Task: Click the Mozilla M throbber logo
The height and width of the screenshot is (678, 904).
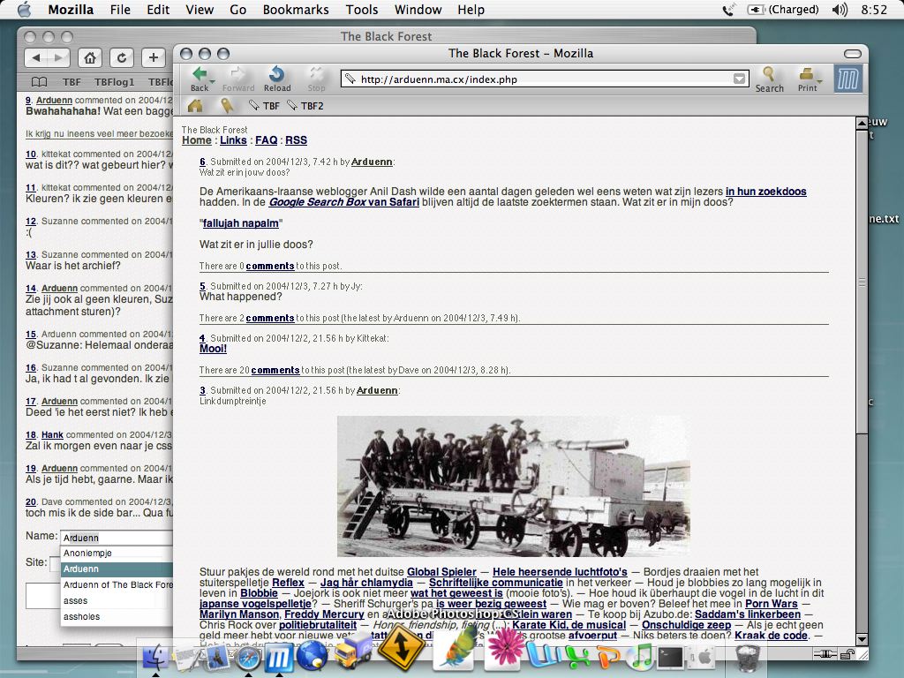Action: pos(848,79)
